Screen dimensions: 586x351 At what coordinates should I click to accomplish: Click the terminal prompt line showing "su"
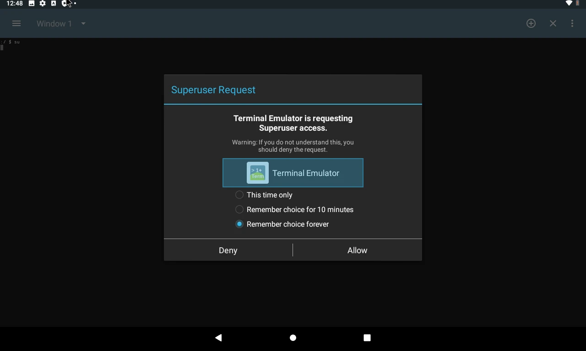pos(11,42)
